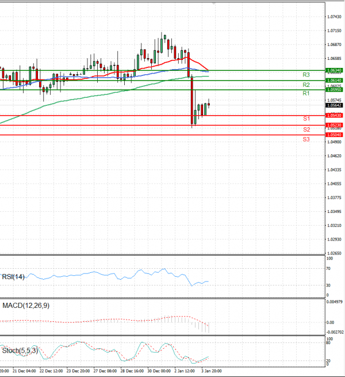Select the 1.06140 price tag
Image resolution: width=345 pixels, height=377 pixels.
334,81
